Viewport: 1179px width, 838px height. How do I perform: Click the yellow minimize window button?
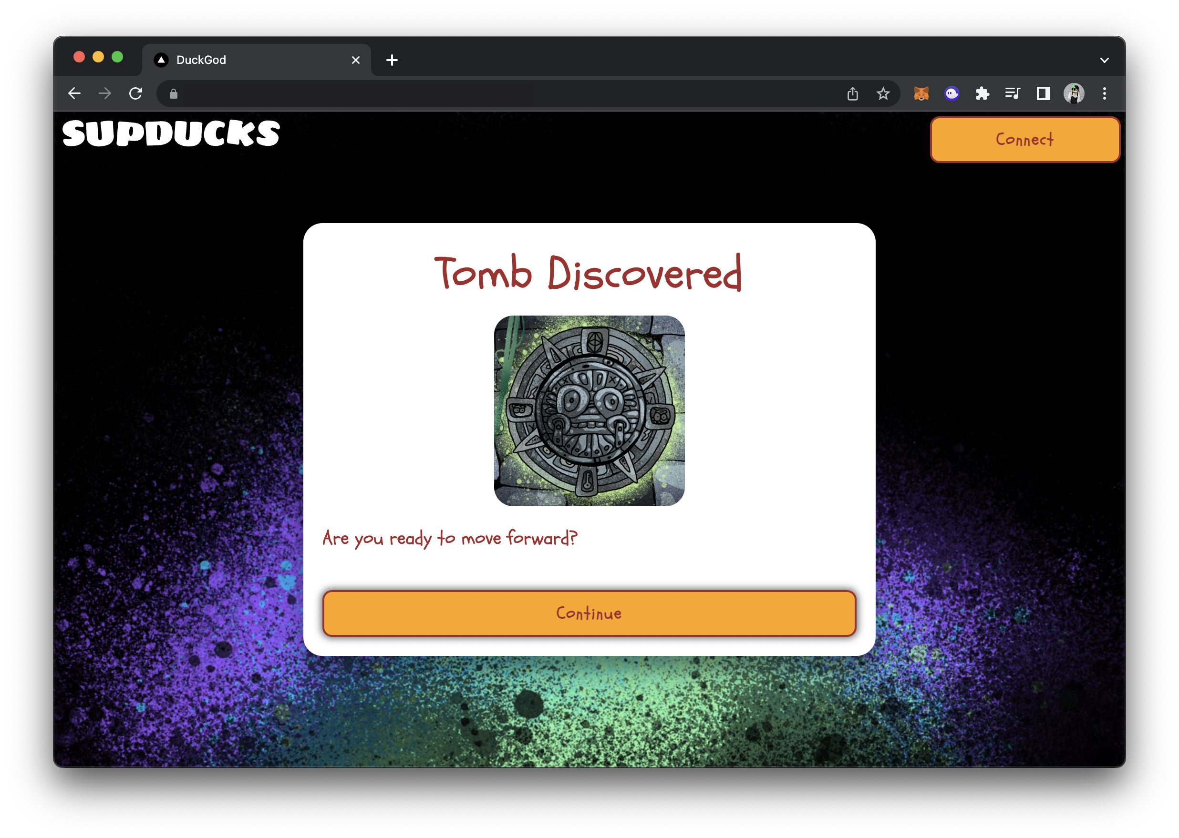pos(98,57)
